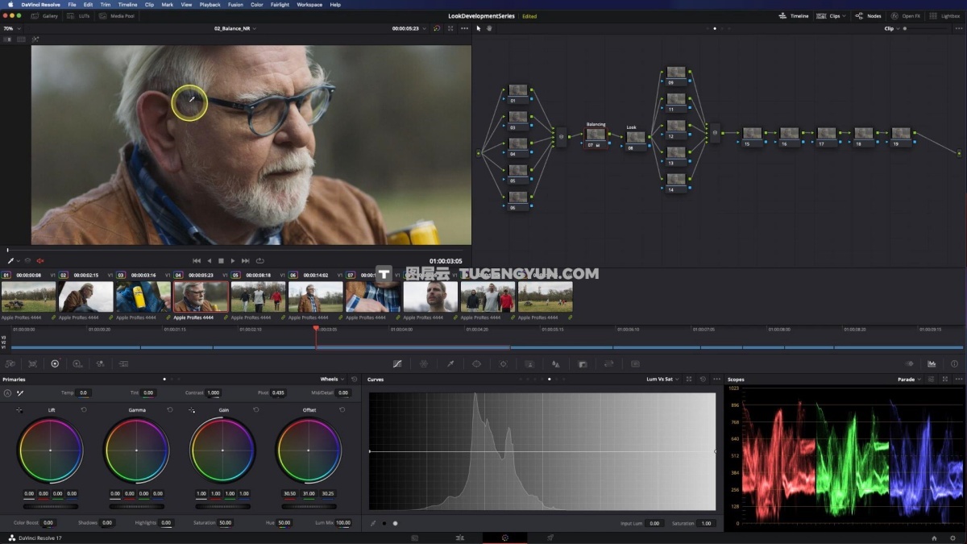
Task: Open Project Settings gear icon
Action: tap(952, 538)
